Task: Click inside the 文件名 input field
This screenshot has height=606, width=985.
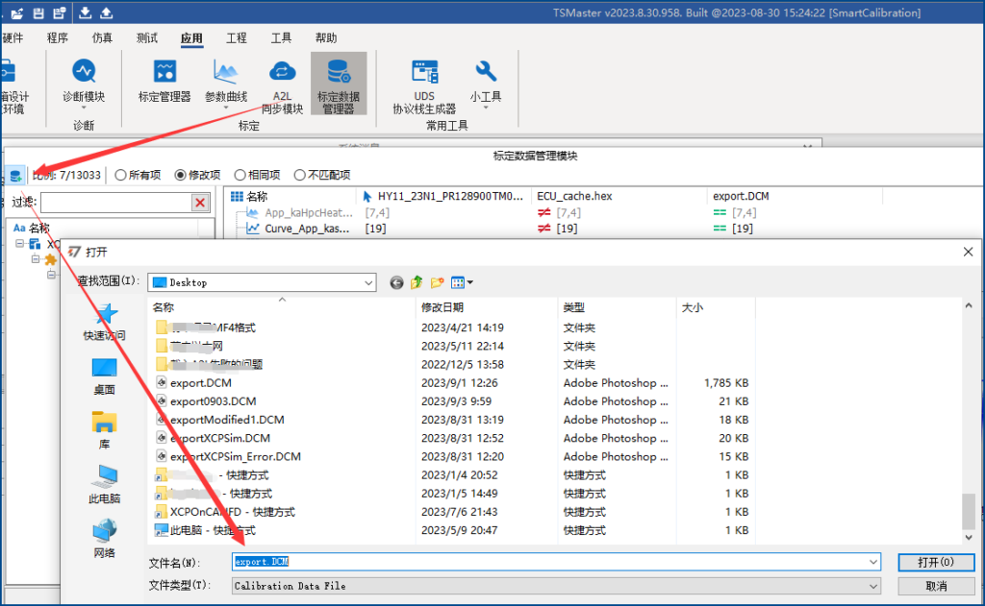Action: [x=481, y=561]
